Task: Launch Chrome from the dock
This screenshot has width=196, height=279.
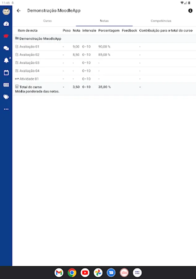Action: tap(72, 272)
